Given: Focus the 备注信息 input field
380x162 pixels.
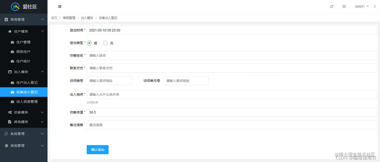Looking at the screenshot, I should pyautogui.click(x=231, y=125).
